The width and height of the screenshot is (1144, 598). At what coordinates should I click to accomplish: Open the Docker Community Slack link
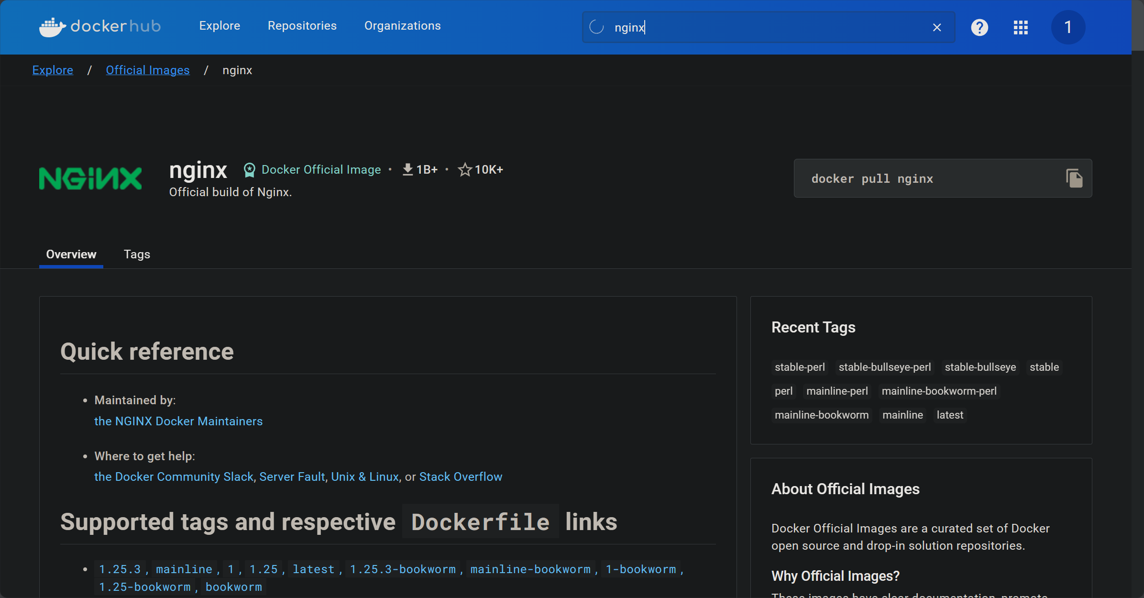point(174,477)
